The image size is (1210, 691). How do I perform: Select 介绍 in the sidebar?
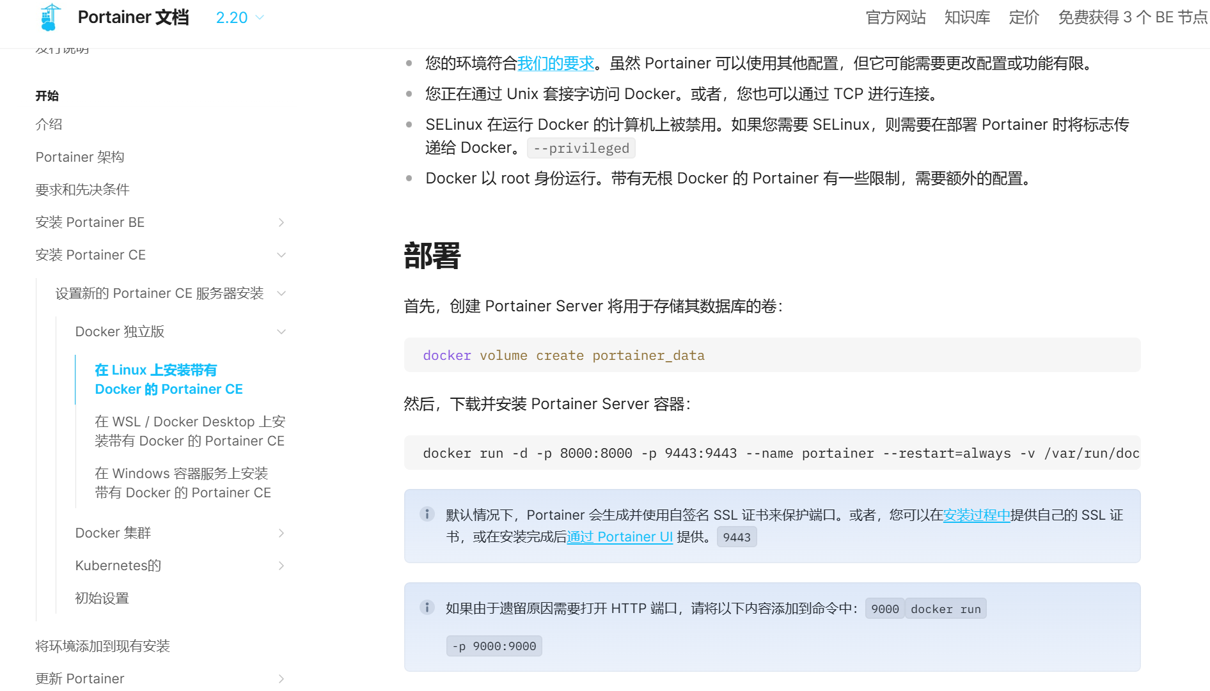pyautogui.click(x=49, y=124)
